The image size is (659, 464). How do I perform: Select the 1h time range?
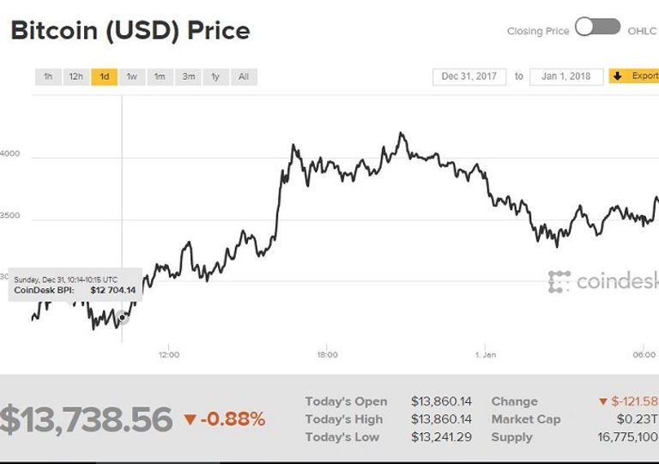click(48, 76)
